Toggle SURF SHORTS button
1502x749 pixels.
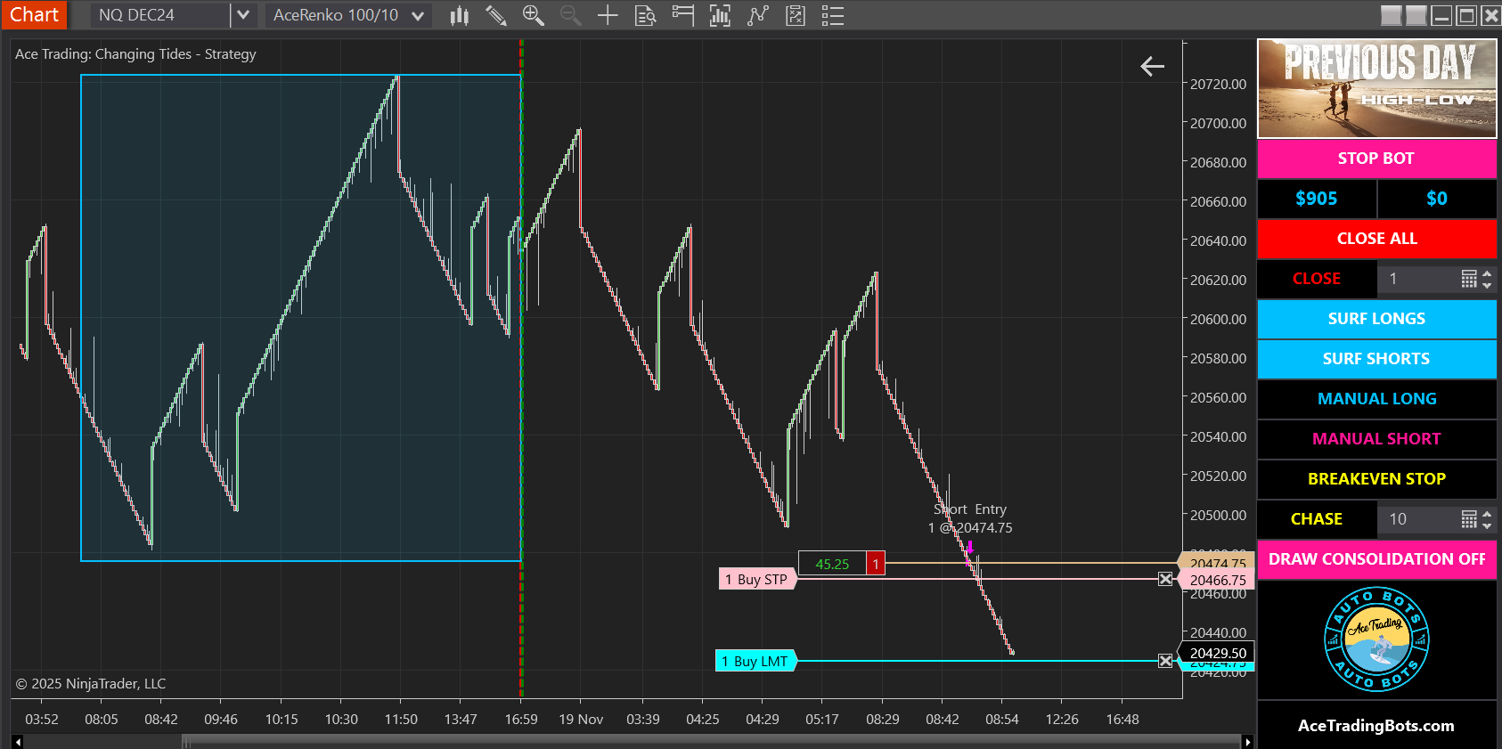pos(1376,359)
